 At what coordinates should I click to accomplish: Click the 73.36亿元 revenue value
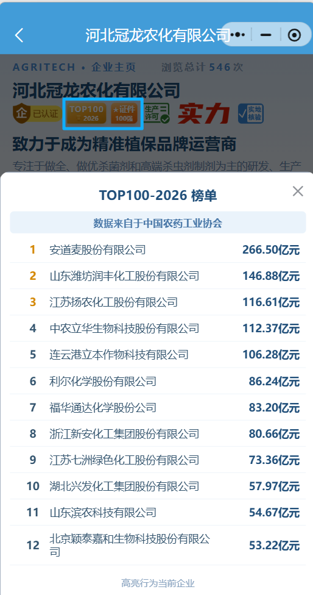click(x=275, y=460)
